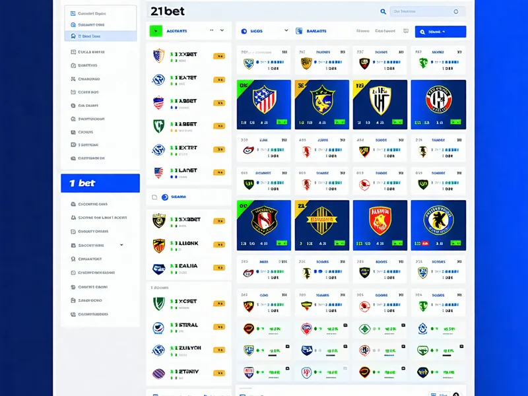Click the magnifier icon beside the search box
528x396 pixels.
(383, 11)
